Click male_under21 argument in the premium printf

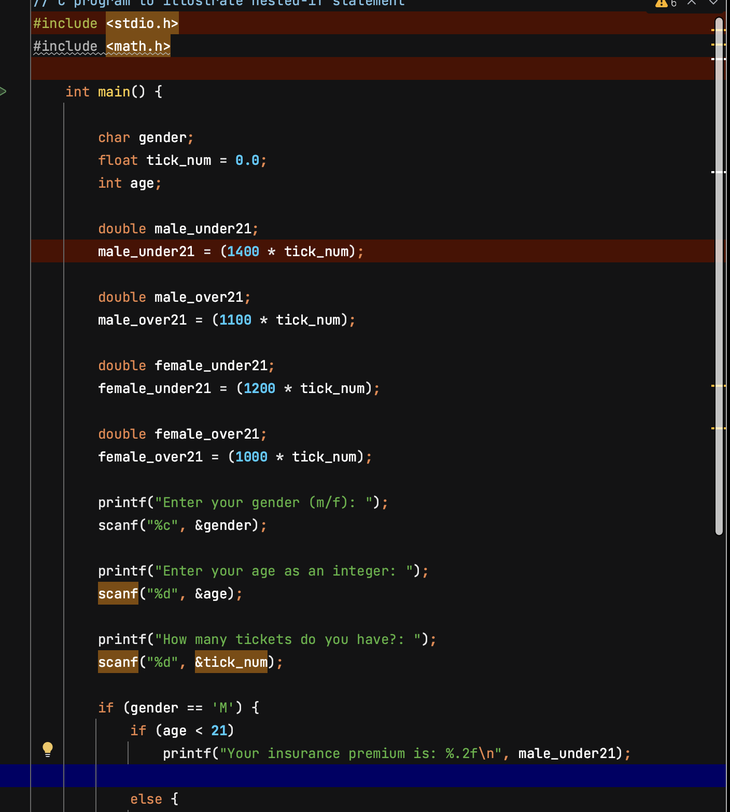[x=567, y=753]
